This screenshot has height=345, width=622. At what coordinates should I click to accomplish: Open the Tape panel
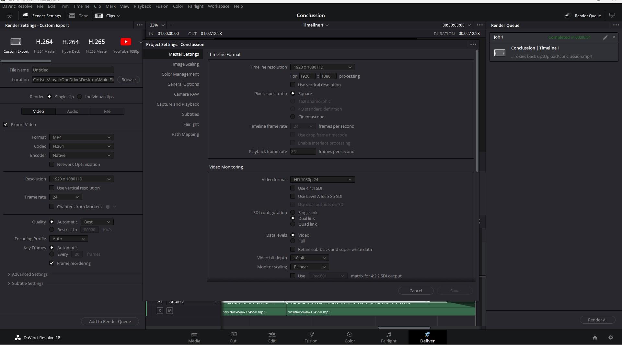(x=79, y=16)
